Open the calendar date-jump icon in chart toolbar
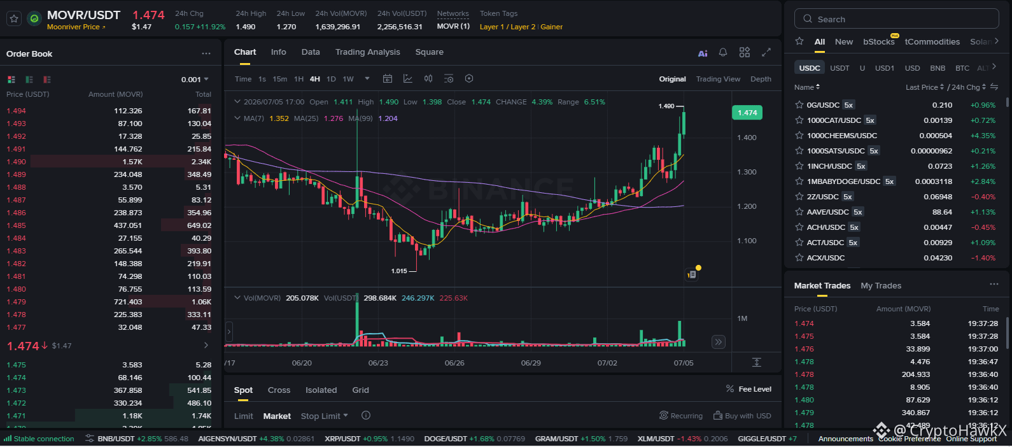 (388, 79)
